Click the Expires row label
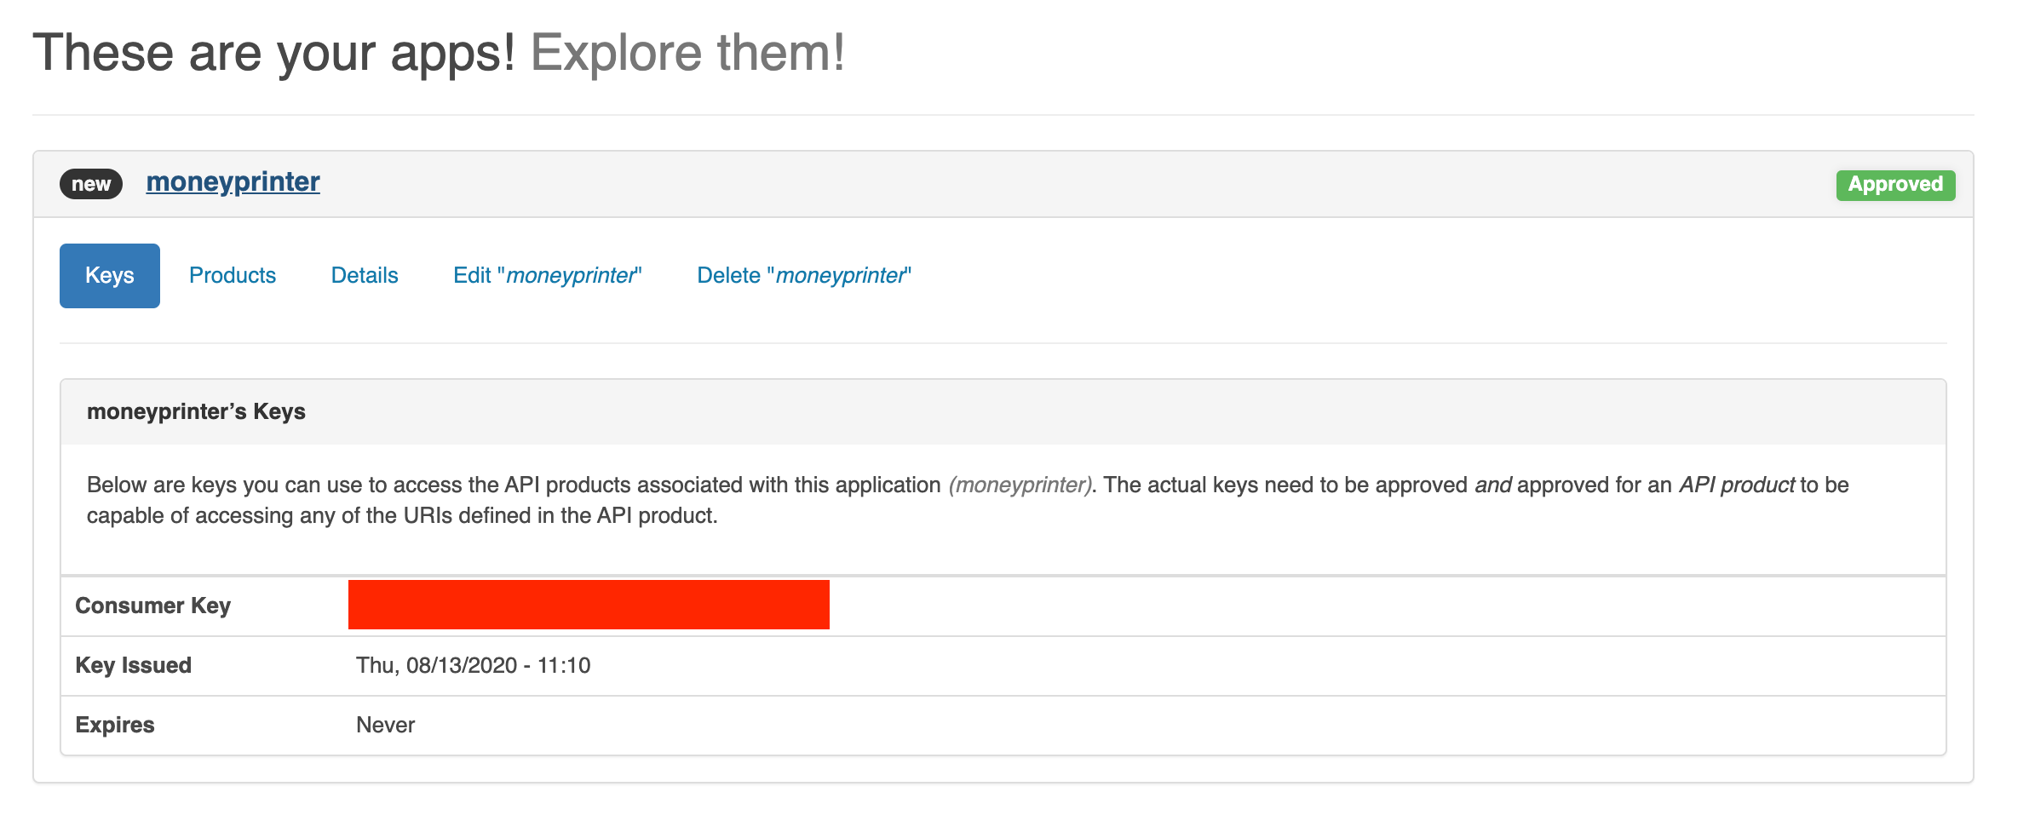The width and height of the screenshot is (2029, 838). point(115,725)
